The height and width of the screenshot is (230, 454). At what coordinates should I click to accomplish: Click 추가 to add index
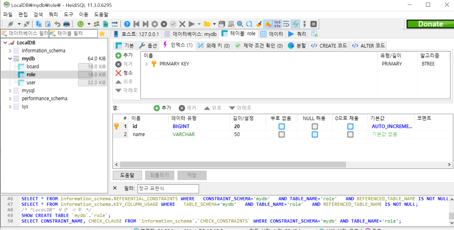click(x=124, y=55)
